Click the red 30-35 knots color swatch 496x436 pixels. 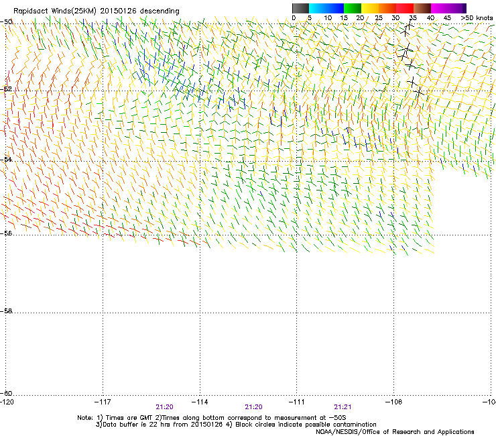(405, 8)
